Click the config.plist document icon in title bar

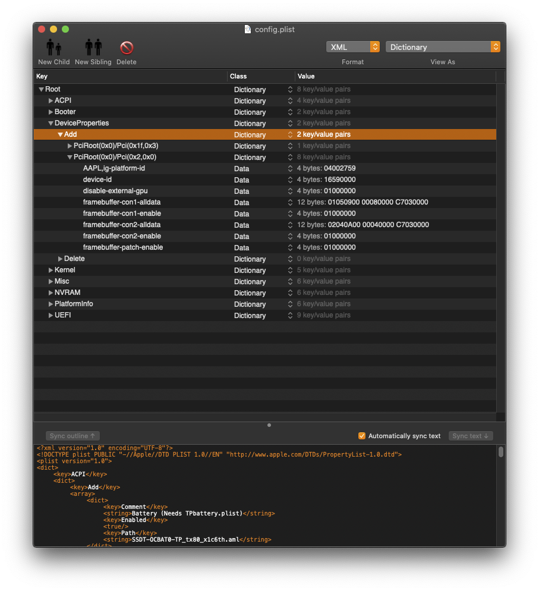(247, 29)
